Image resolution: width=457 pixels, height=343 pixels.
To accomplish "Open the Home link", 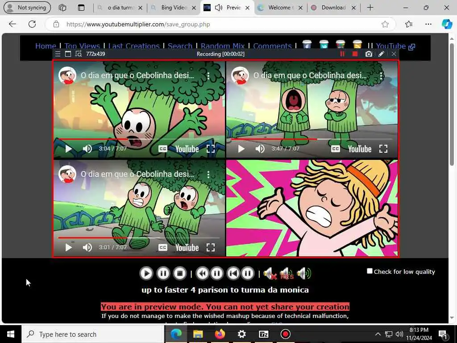I will pyautogui.click(x=46, y=46).
